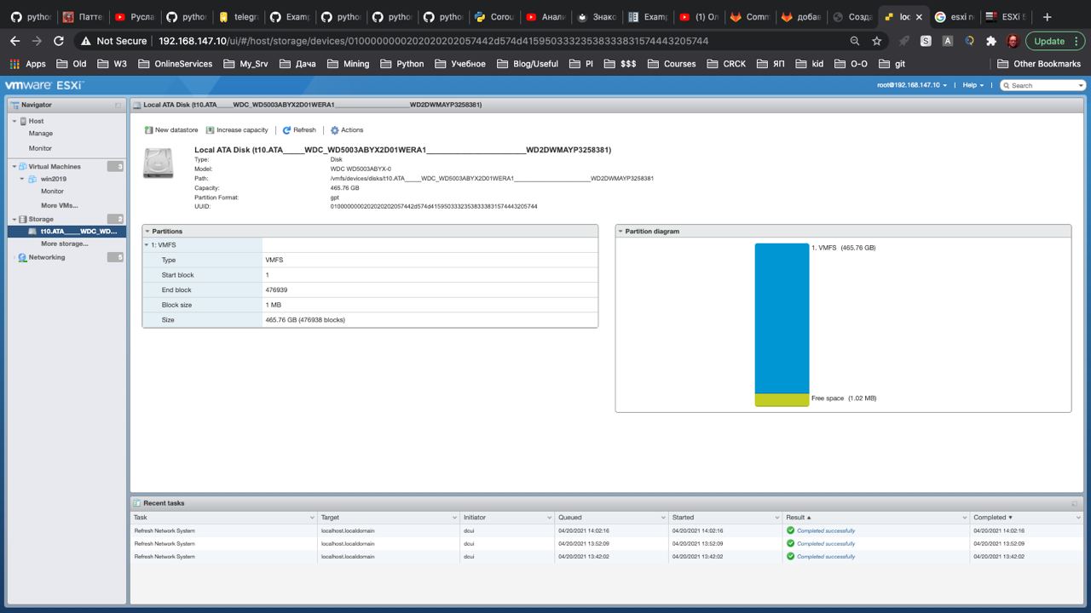Reload the browser page

click(x=59, y=41)
